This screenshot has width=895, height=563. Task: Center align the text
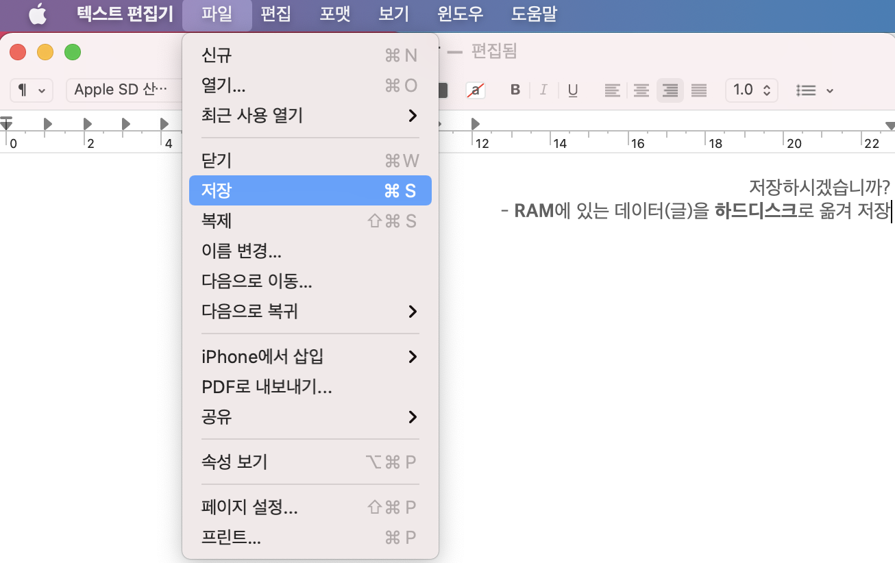coord(641,90)
